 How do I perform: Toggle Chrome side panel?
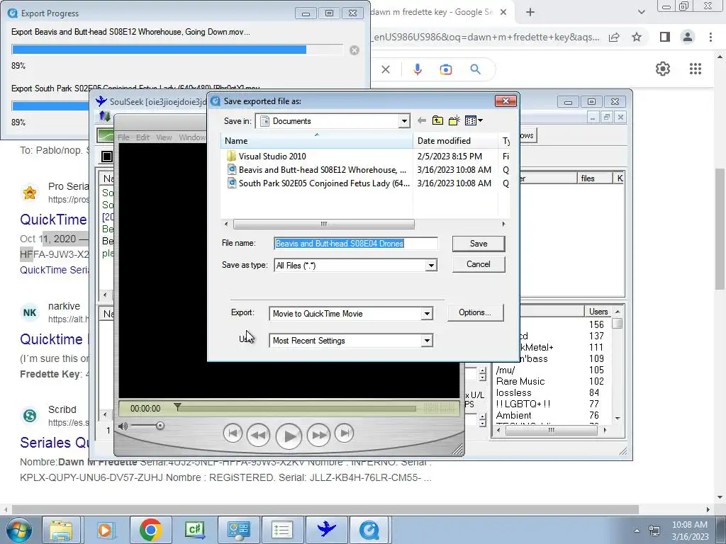(665, 37)
